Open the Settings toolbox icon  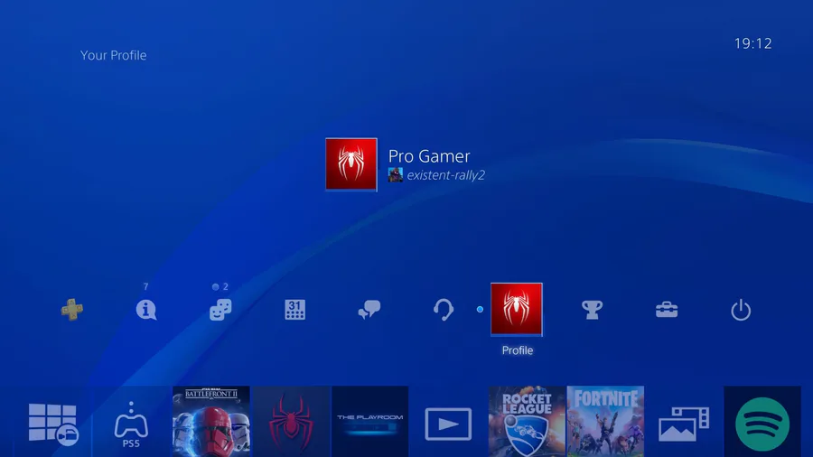tap(667, 310)
